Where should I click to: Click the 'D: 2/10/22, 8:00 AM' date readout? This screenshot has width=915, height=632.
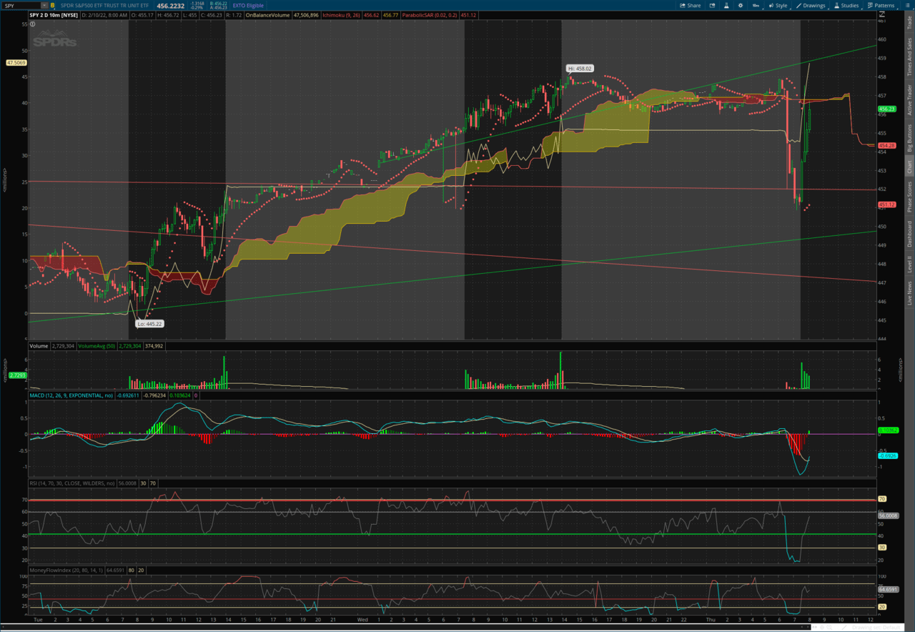(x=104, y=15)
